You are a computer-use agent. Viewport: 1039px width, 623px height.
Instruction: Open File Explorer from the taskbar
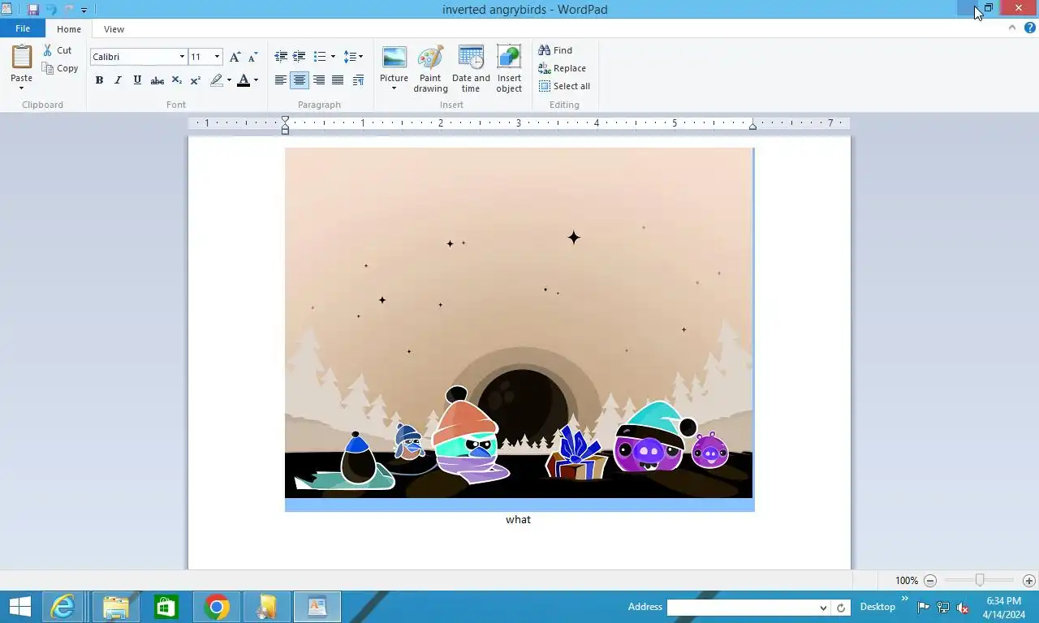[116, 607]
